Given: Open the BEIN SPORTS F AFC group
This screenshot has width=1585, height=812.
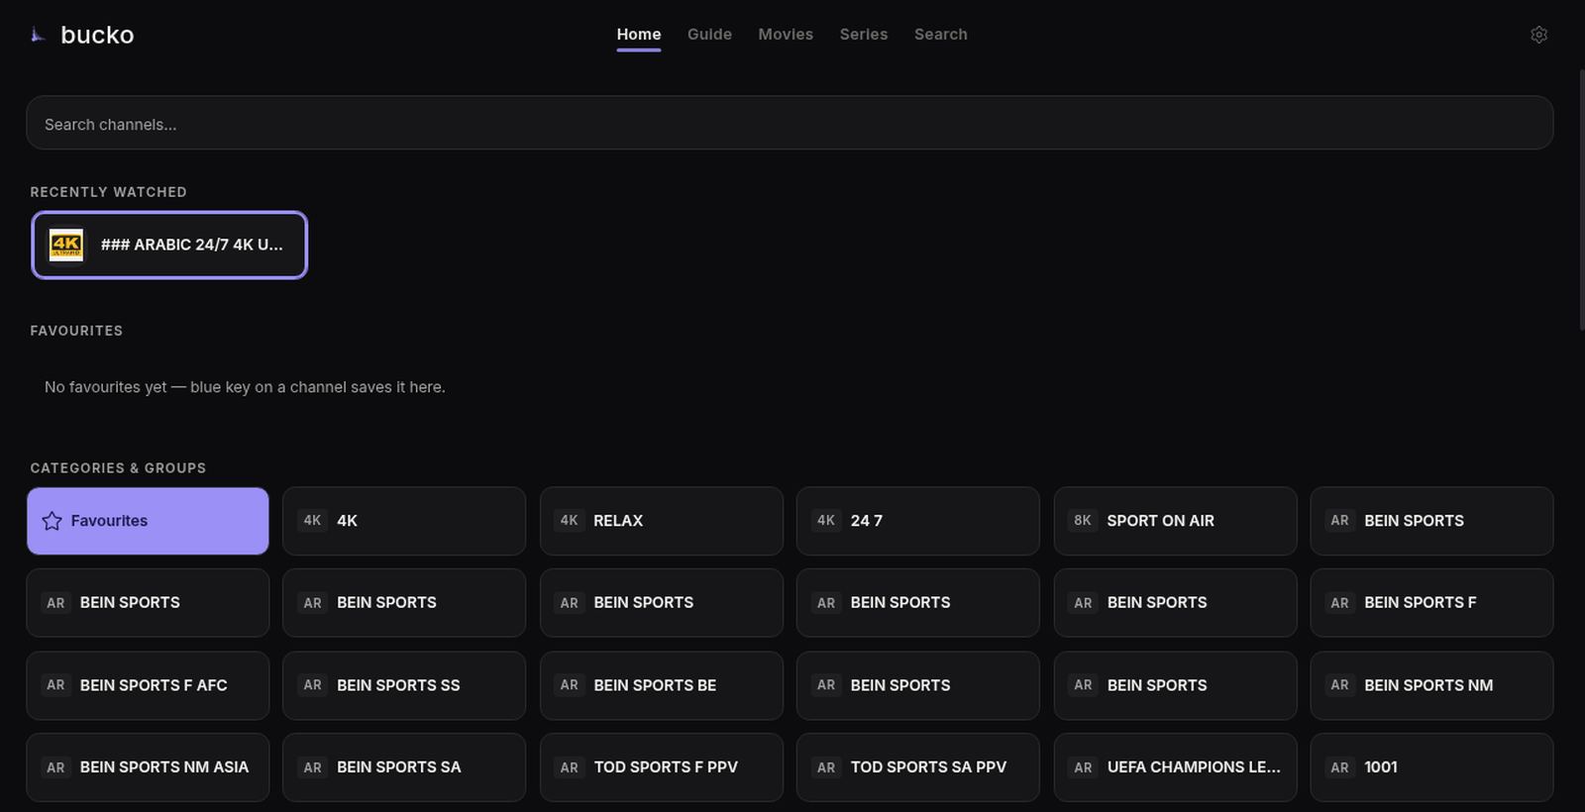Looking at the screenshot, I should (x=148, y=685).
